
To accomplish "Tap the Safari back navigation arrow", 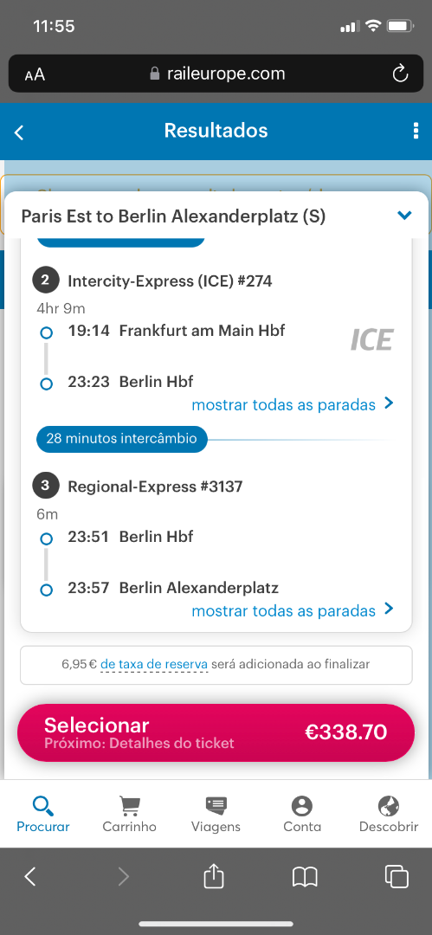I will pyautogui.click(x=29, y=876).
